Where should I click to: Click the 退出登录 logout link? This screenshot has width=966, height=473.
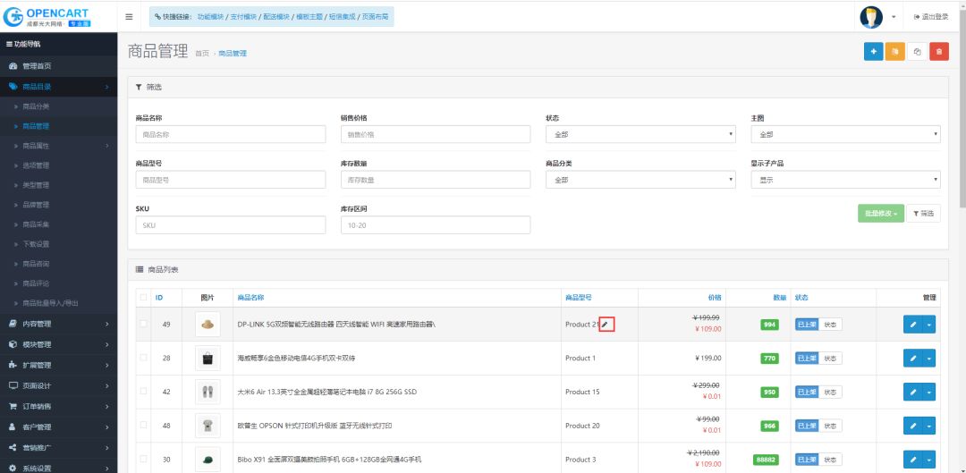933,17
